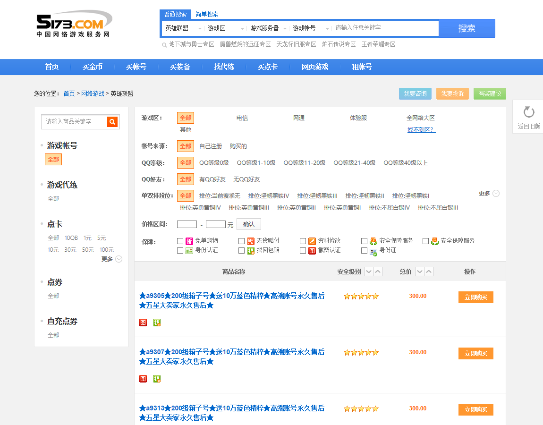Click the sidebar product keyword field
The width and height of the screenshot is (543, 425).
coord(75,122)
